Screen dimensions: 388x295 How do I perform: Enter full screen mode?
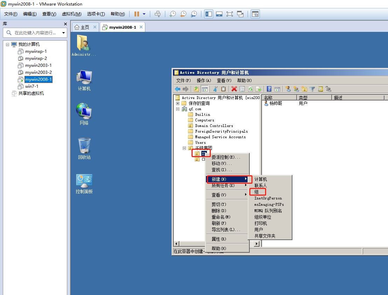230,14
